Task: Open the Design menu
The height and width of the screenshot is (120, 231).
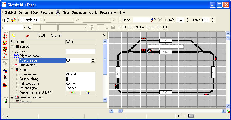Action: (x=23, y=12)
